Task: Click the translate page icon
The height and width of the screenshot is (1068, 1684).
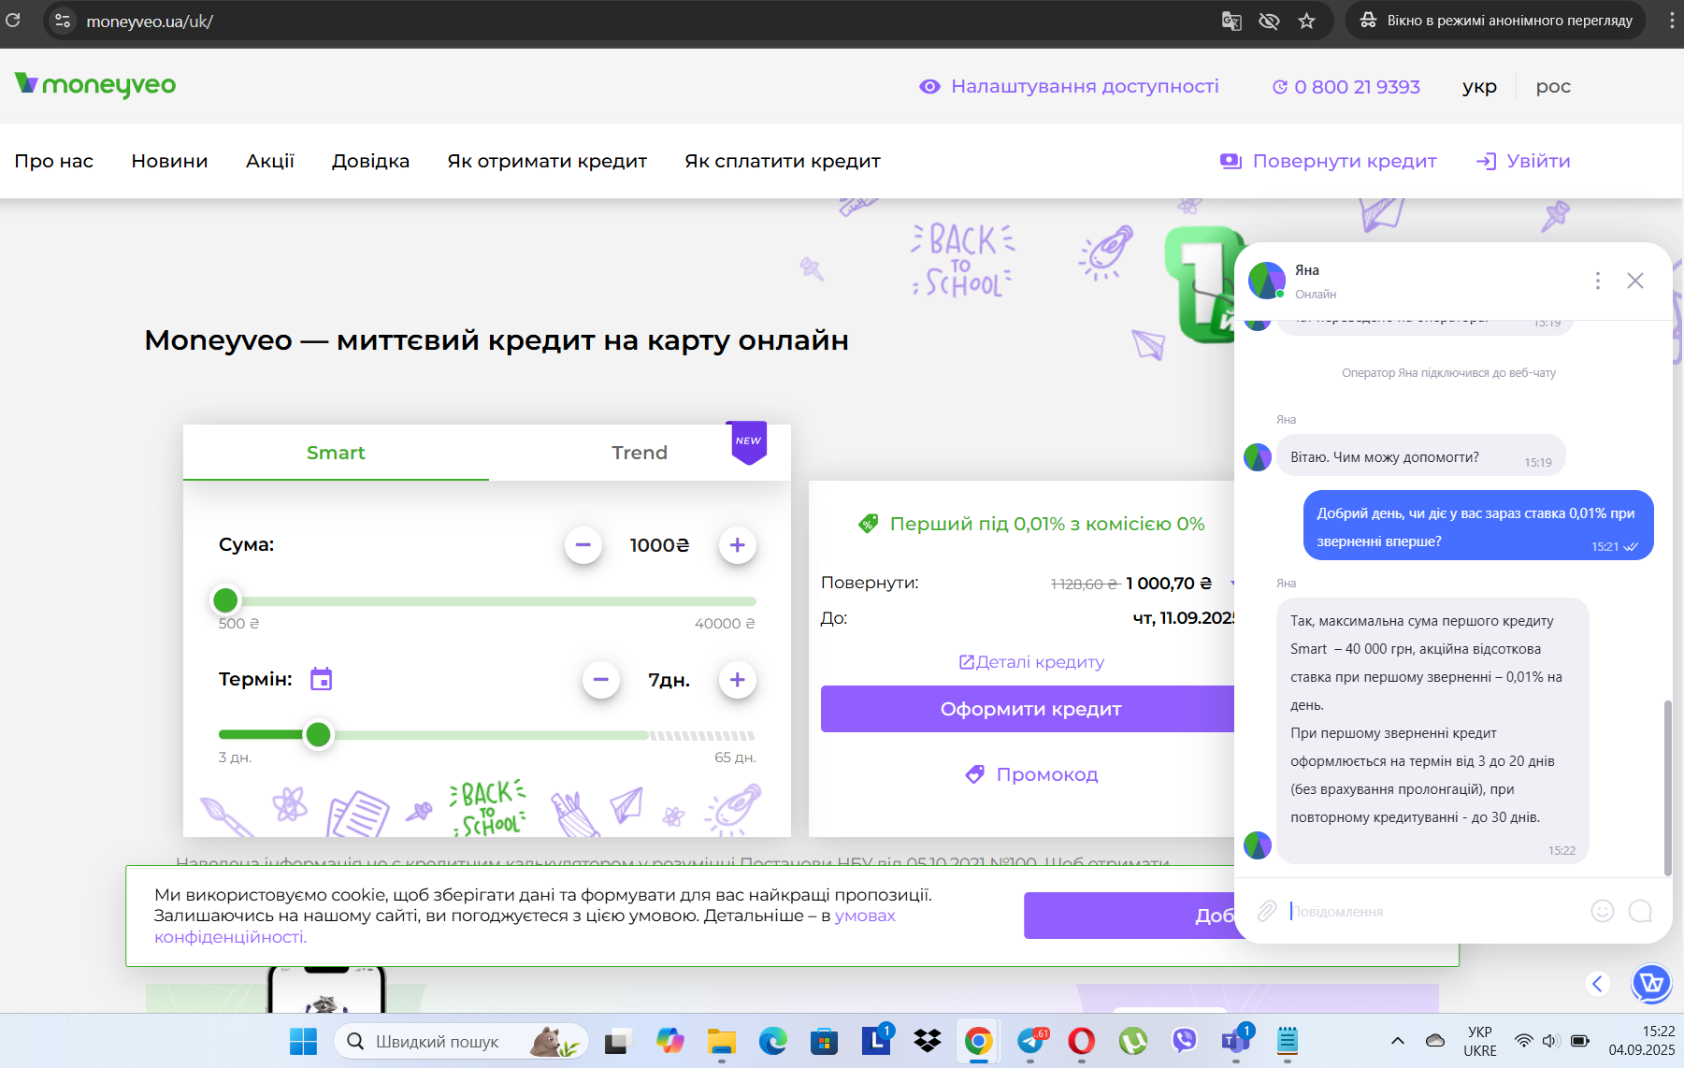Action: tap(1231, 21)
